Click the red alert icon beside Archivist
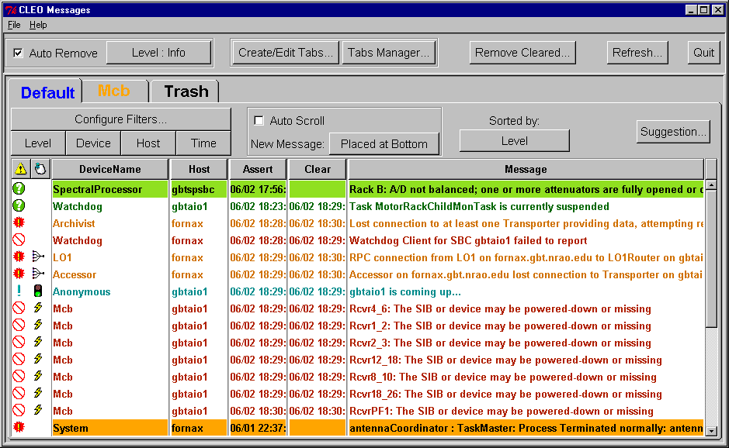The height and width of the screenshot is (448, 729). coord(19,223)
